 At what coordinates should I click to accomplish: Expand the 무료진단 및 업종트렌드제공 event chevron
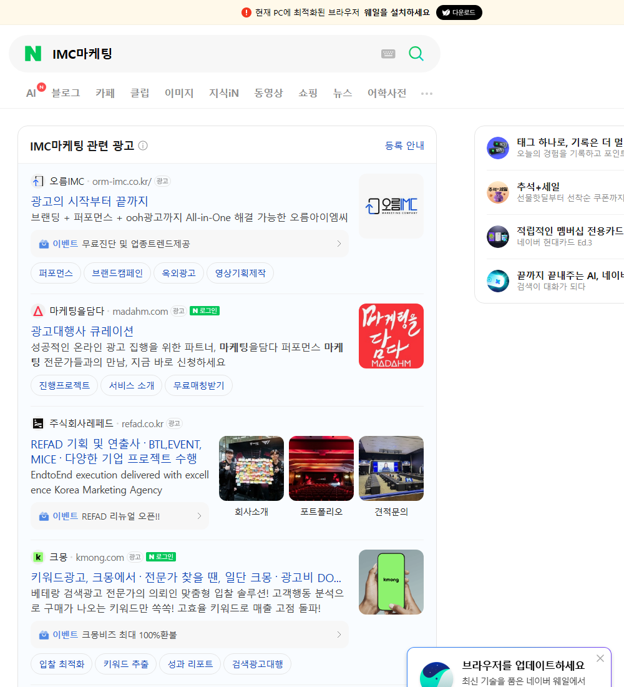(x=339, y=244)
